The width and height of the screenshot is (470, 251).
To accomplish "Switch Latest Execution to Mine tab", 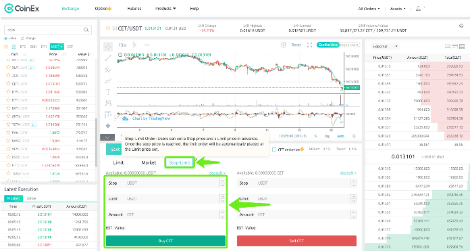I will pos(31,198).
